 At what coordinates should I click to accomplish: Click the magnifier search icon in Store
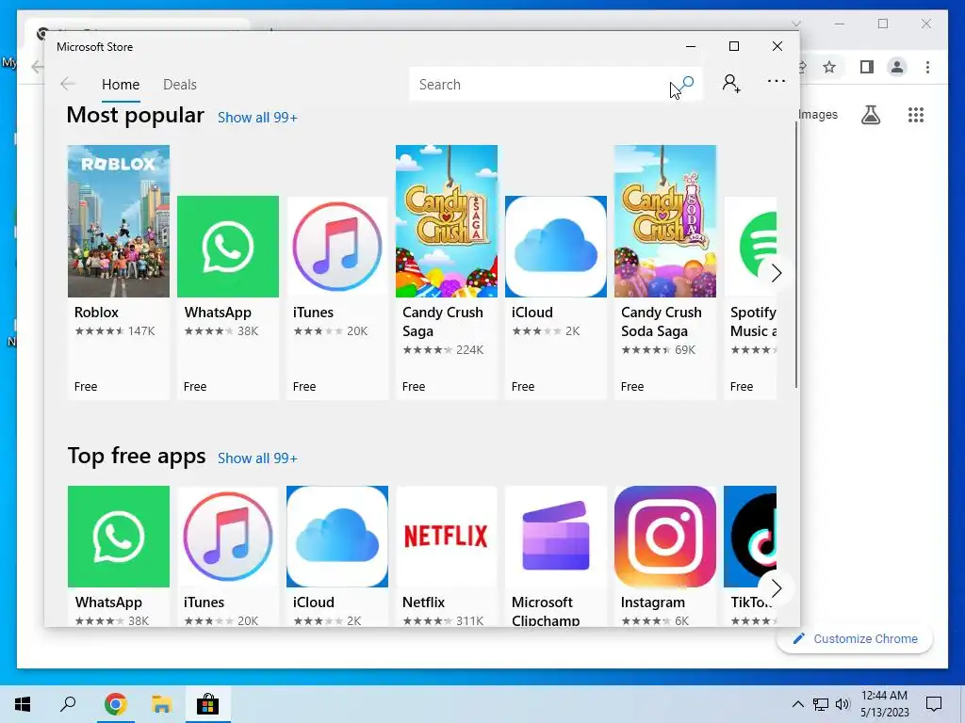click(687, 84)
